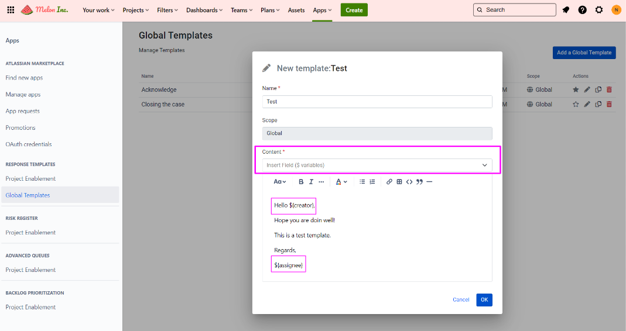Image resolution: width=626 pixels, height=331 pixels.
Task: Toggle bold formatting in the editor
Action: (x=301, y=182)
